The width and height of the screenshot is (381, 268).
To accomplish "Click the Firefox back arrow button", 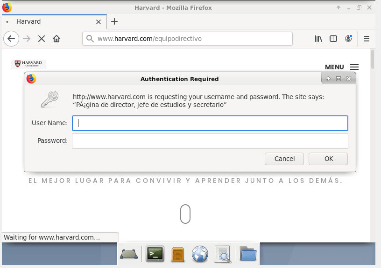I will tap(11, 39).
